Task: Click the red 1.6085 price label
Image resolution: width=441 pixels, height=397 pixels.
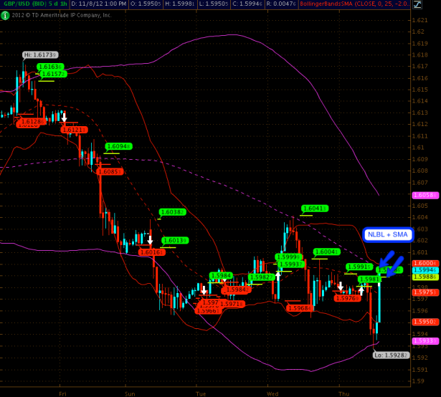Action: [110, 171]
